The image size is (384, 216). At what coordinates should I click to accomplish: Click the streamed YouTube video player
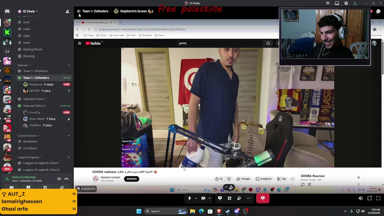pos(227,107)
